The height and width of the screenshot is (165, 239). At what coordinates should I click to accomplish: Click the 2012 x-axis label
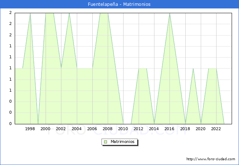[138, 129]
